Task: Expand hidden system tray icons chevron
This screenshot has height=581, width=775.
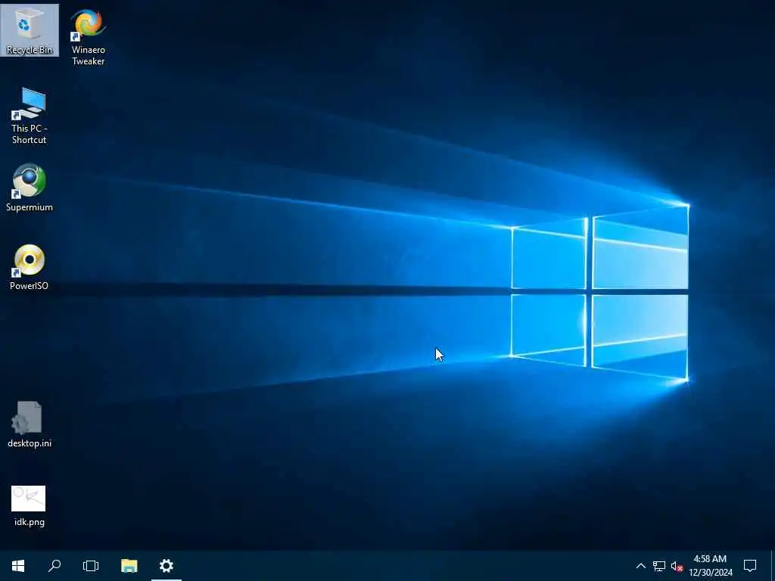Action: click(640, 566)
